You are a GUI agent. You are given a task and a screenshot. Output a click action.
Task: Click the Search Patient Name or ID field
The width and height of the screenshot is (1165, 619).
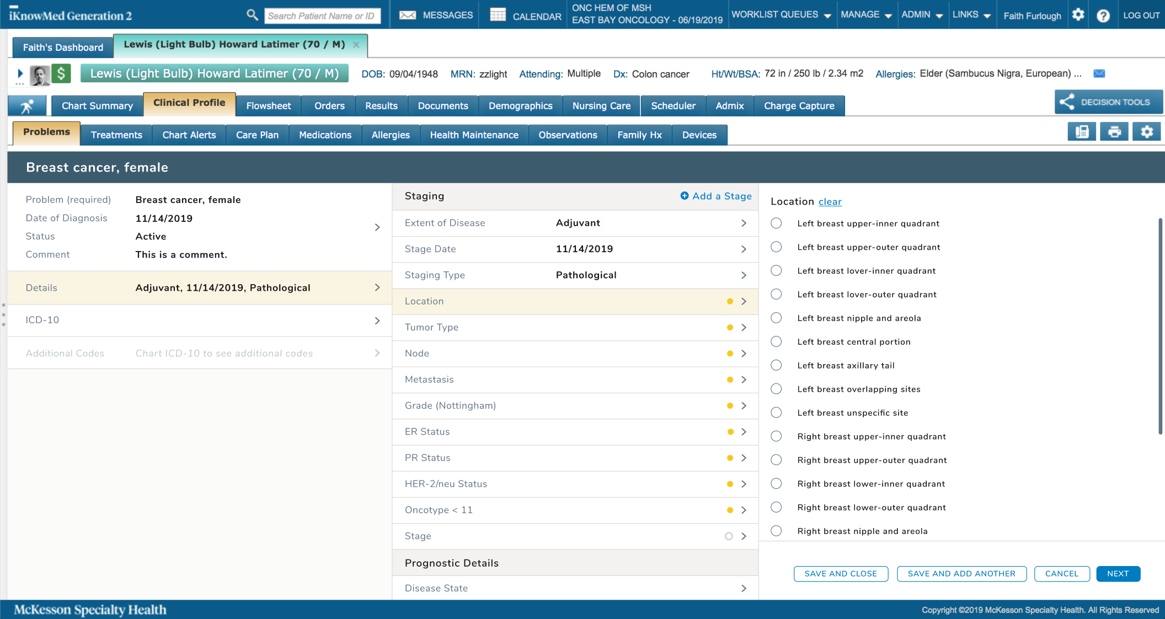(x=322, y=16)
